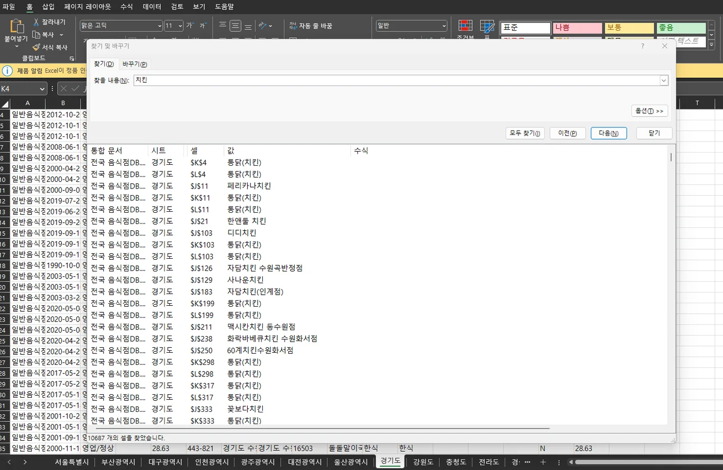Viewport: 723px width, 470px height.
Task: Open text orientation dropdown arrow
Action: tap(270, 26)
